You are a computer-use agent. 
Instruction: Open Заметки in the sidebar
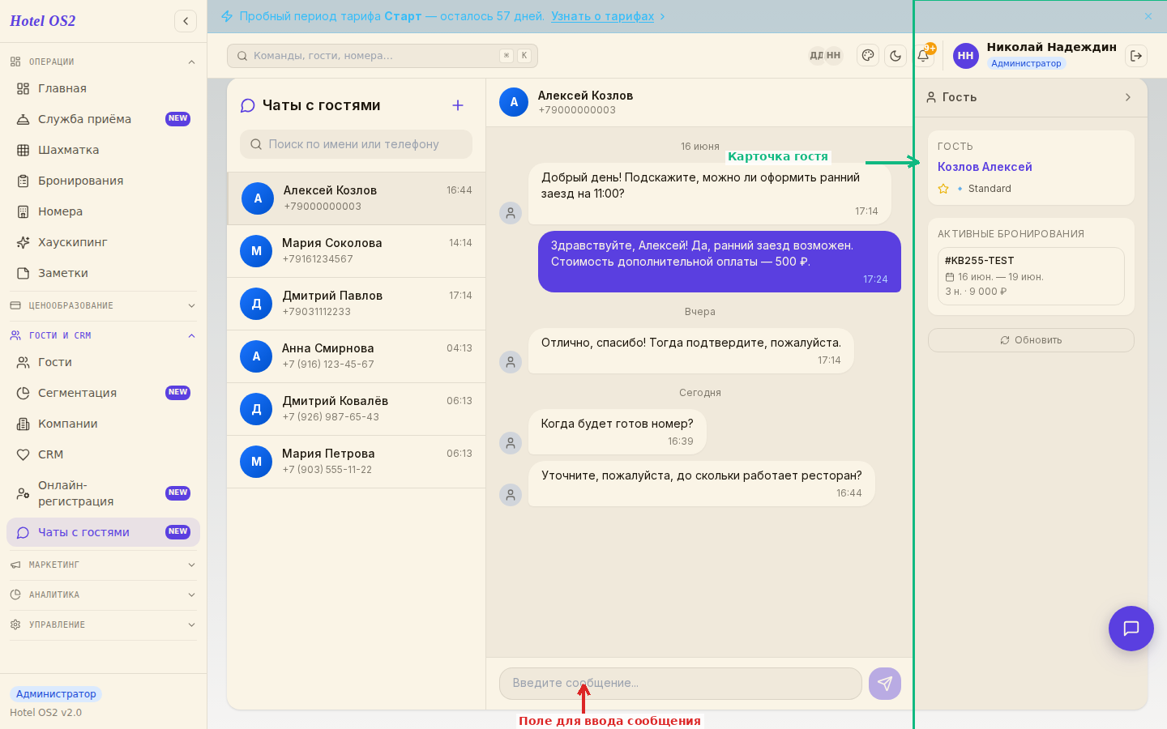(103, 273)
